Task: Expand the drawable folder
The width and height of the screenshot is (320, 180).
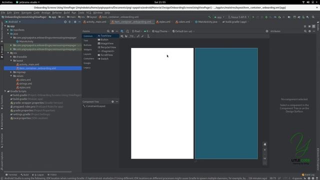Action: pos(11,56)
